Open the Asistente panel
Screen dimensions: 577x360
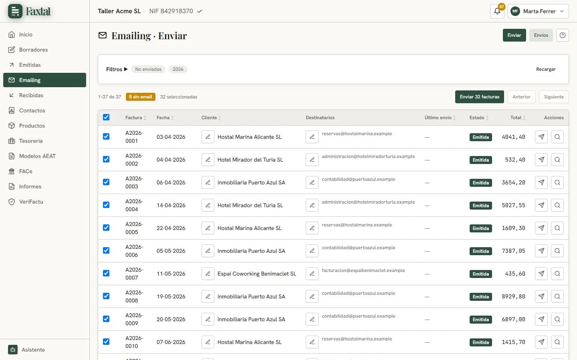44,350
